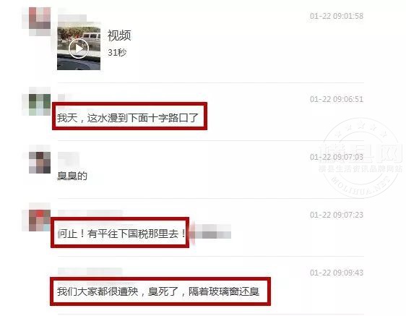Click timestamp 01-22 09:01:58
The height and width of the screenshot is (316, 406).
pos(337,16)
